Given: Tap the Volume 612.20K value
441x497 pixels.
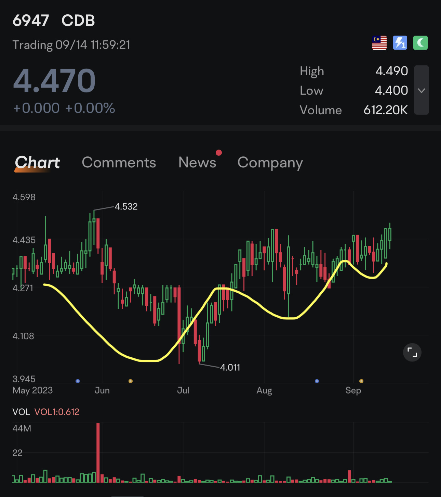Looking at the screenshot, I should (x=386, y=110).
